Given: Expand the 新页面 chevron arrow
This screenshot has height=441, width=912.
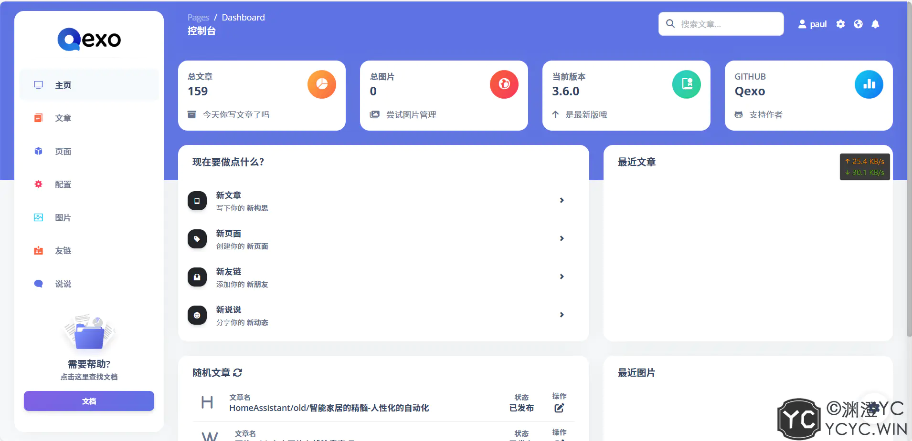Looking at the screenshot, I should (562, 238).
